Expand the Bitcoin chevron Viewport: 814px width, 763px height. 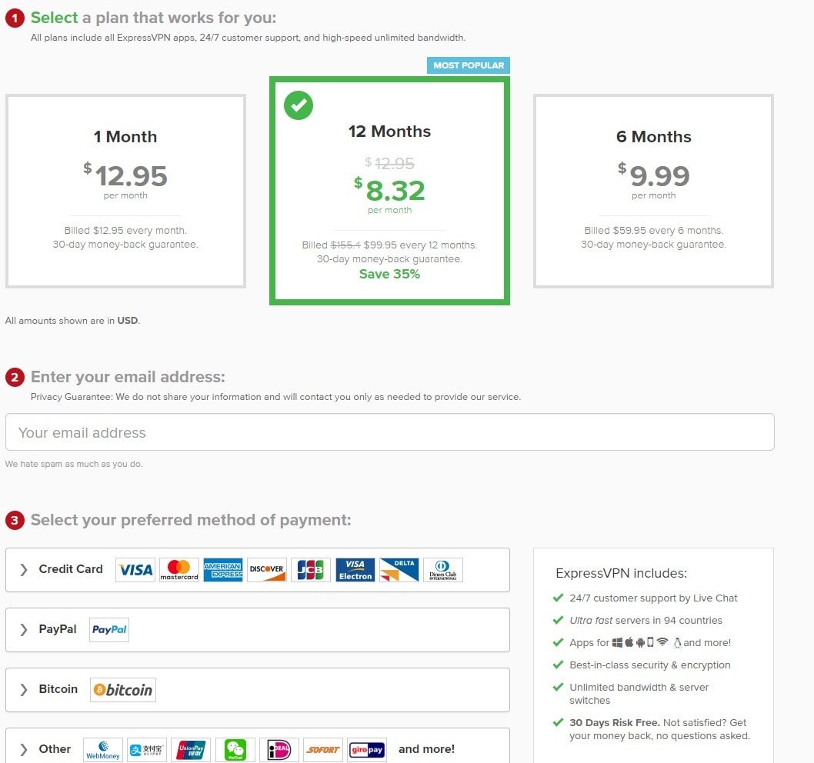23,690
